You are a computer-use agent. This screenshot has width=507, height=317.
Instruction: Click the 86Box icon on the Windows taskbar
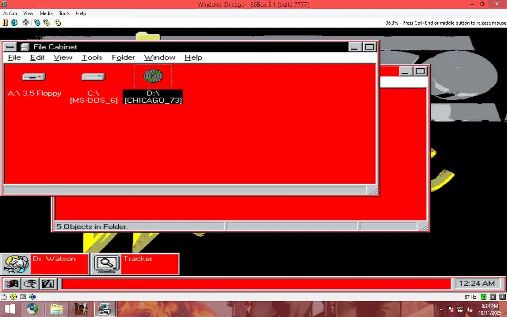[105, 309]
